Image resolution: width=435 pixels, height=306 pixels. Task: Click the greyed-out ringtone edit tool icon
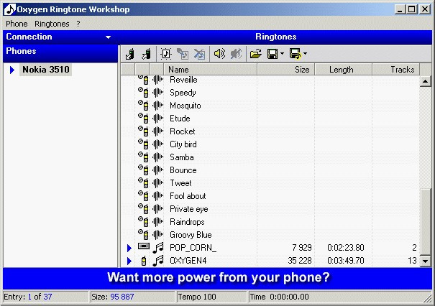(183, 54)
